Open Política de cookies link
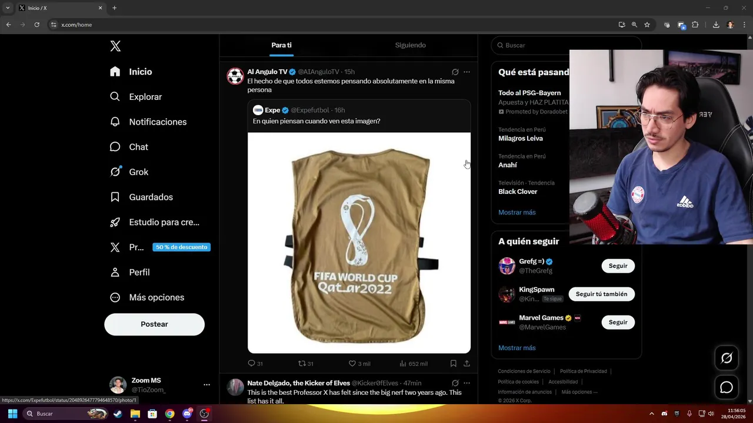 518,382
